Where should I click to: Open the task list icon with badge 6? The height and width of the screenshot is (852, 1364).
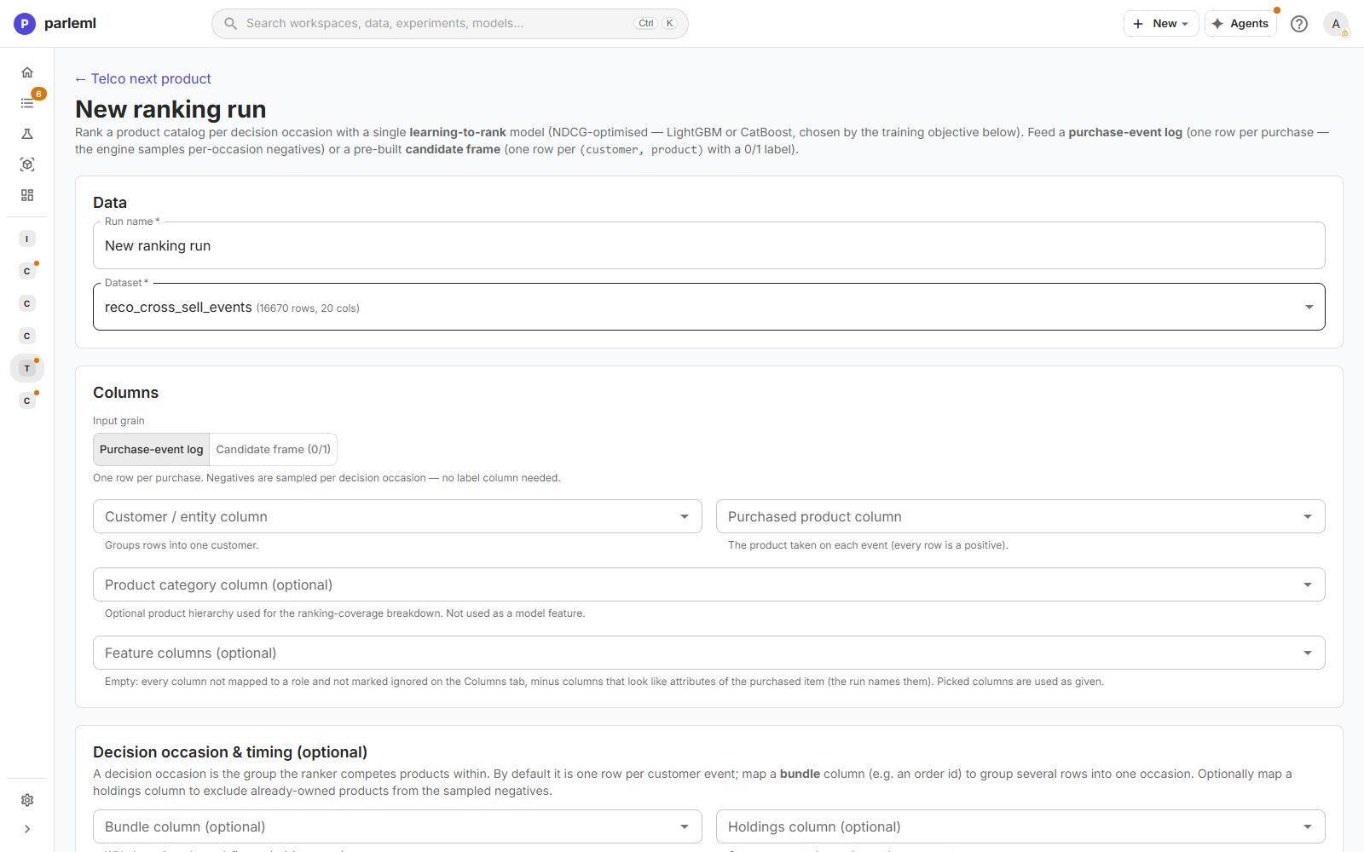pyautogui.click(x=27, y=103)
